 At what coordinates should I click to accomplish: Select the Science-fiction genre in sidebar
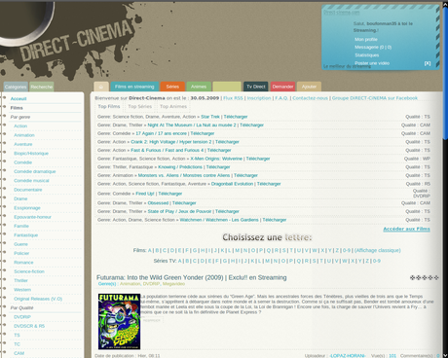[x=29, y=271]
